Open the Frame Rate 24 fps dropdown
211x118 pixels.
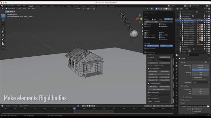pyautogui.click(x=201, y=82)
